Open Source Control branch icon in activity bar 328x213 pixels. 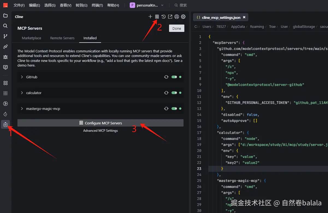5,36
